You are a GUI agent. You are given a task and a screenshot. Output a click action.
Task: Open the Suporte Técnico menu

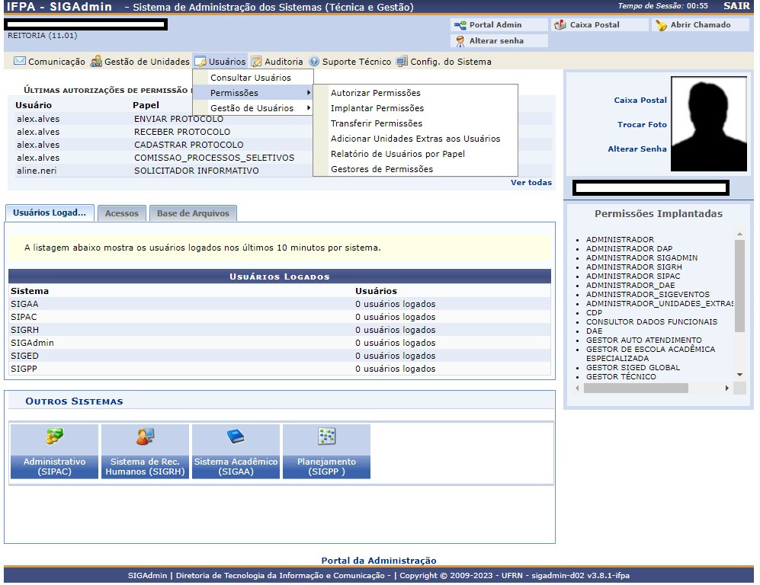pos(351,62)
